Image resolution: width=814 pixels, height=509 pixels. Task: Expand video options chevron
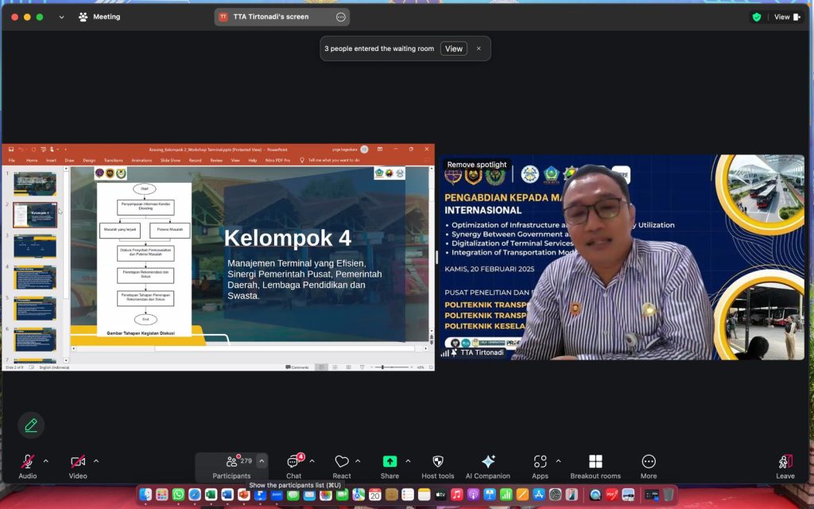coord(96,460)
